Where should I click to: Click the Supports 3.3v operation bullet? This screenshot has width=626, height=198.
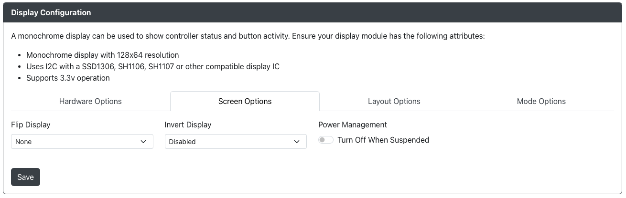(x=68, y=78)
